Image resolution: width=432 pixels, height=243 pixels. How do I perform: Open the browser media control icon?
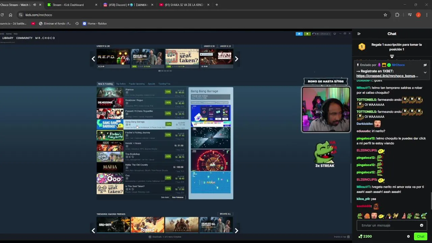(x=410, y=15)
